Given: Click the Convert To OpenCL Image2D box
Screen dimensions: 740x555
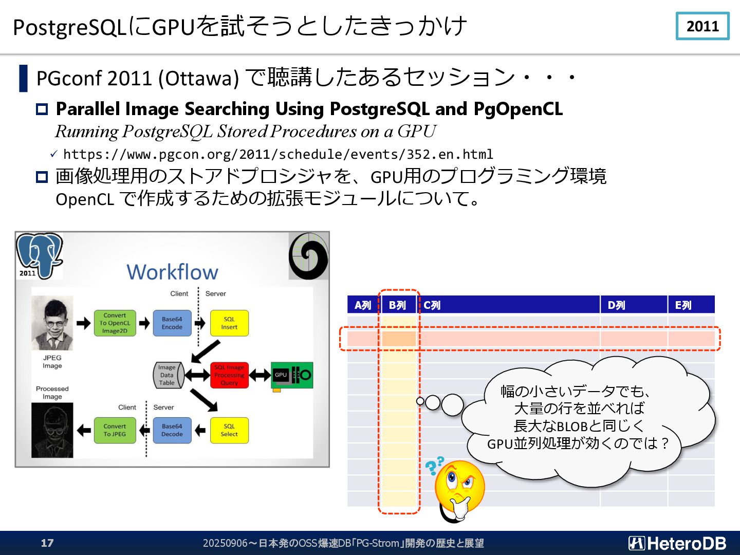Looking at the screenshot, I should 115,323.
